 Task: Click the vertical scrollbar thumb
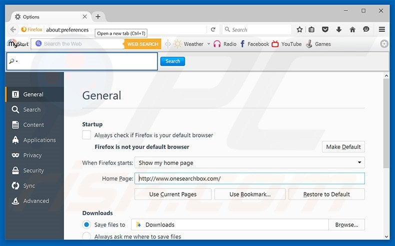click(386, 123)
